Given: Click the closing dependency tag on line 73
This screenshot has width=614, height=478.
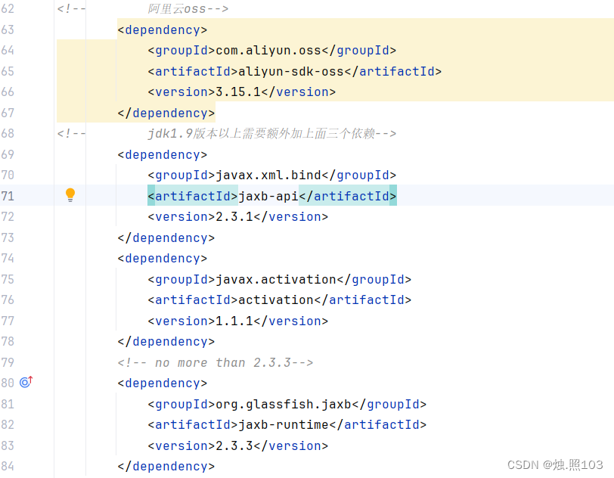Looking at the screenshot, I should click(x=166, y=237).
